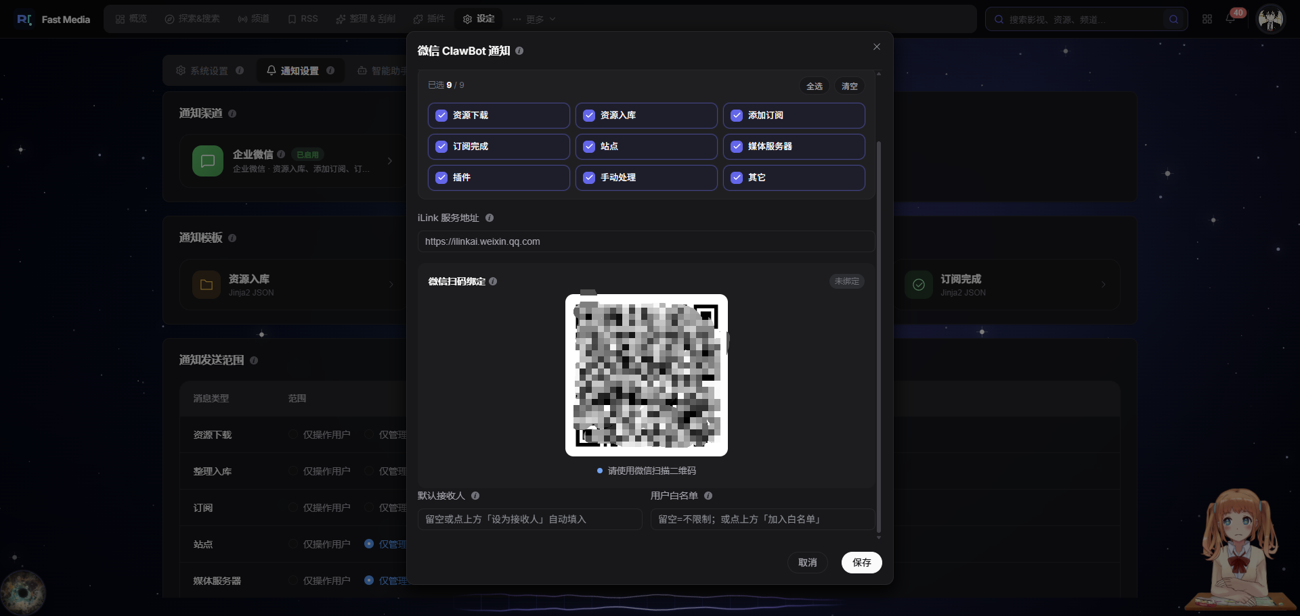Viewport: 1300px width, 616px height.
Task: Click the 用户白名单 input field
Action: 762,519
